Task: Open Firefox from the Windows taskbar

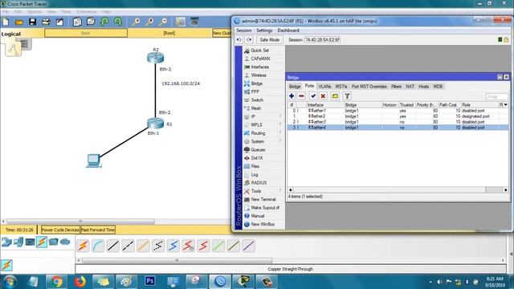Action: click(80, 282)
